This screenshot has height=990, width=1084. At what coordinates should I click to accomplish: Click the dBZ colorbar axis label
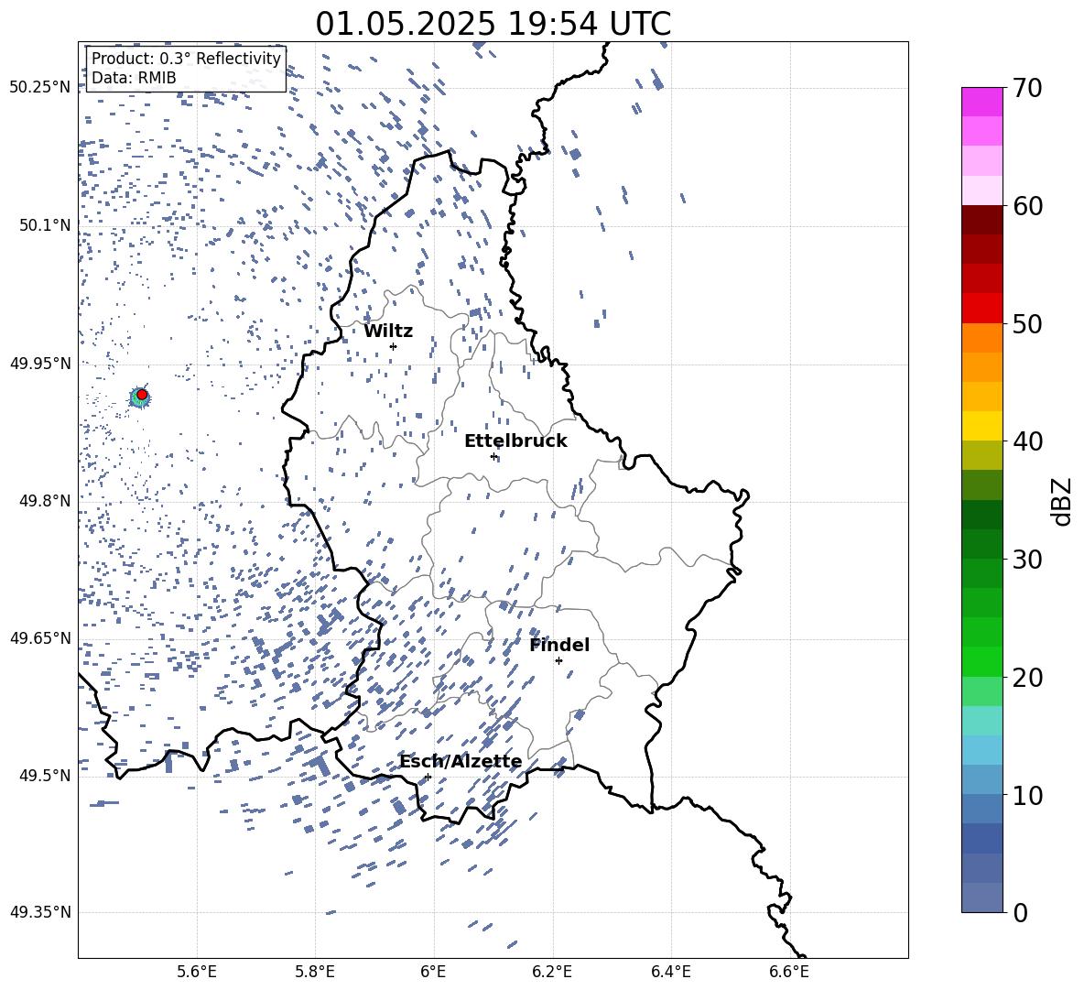coord(1061,501)
